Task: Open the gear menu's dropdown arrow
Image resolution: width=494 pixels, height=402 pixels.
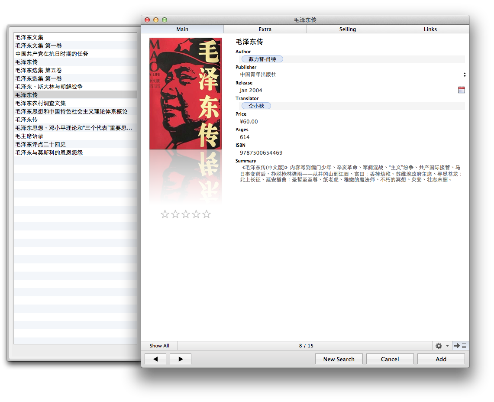Action: [x=446, y=346]
